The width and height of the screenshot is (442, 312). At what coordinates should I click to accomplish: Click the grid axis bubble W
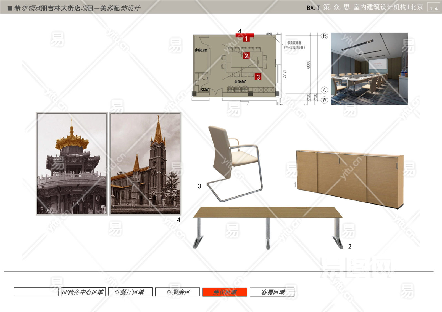(x=324, y=100)
